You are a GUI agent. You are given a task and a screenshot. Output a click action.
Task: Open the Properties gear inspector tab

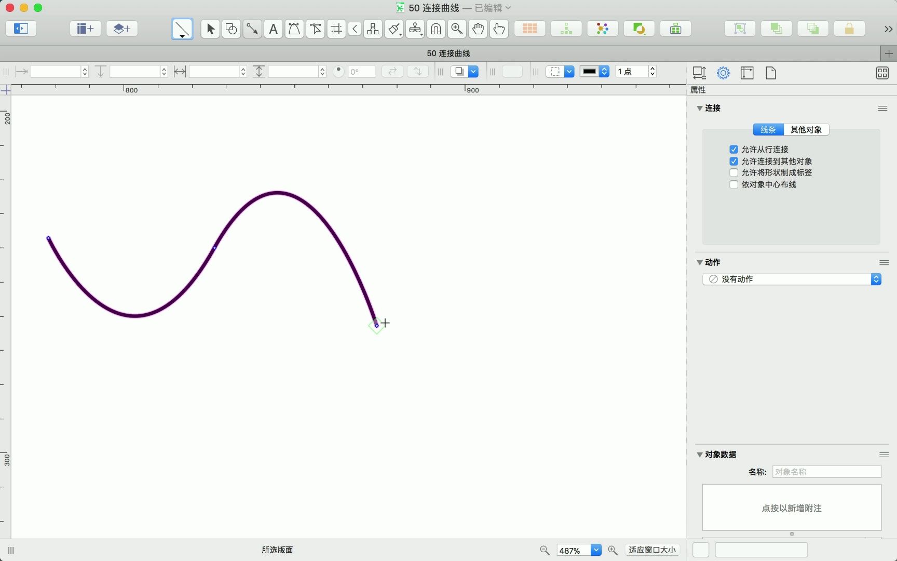(723, 73)
